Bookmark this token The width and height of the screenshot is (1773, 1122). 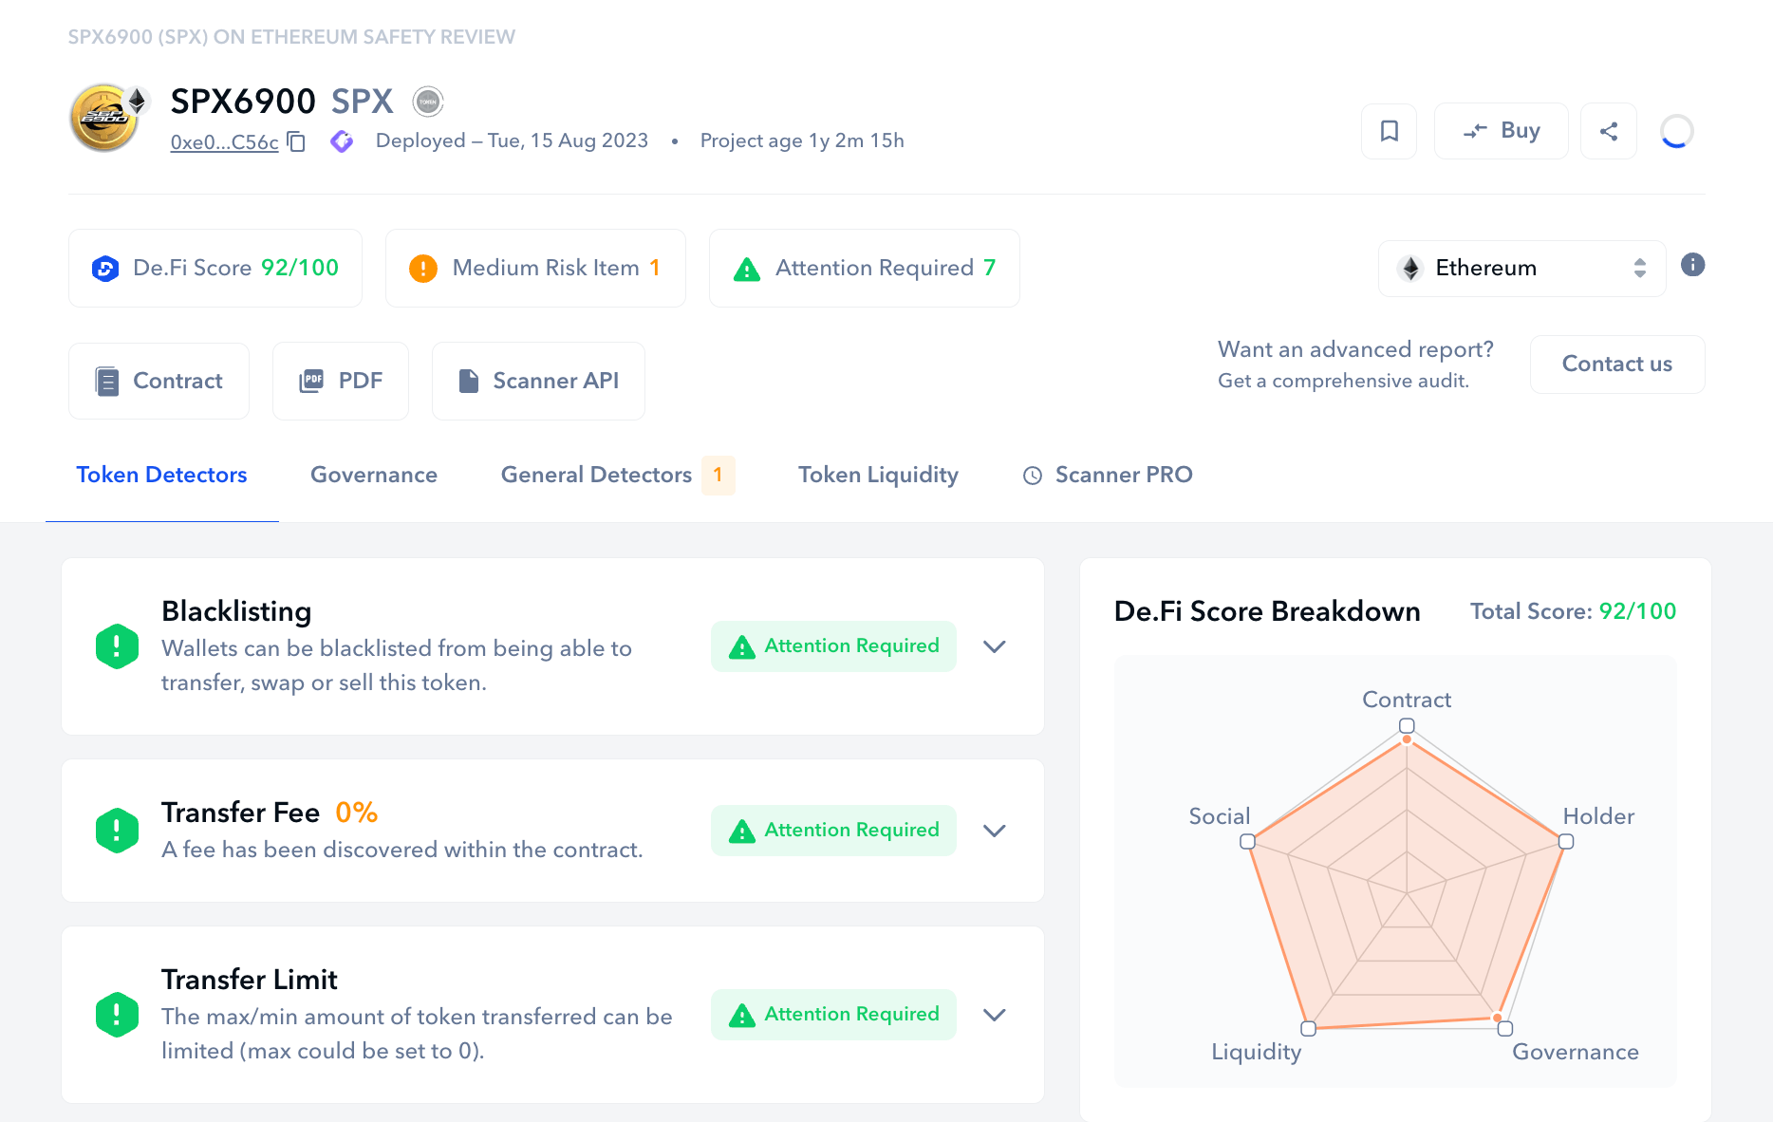pos(1390,131)
